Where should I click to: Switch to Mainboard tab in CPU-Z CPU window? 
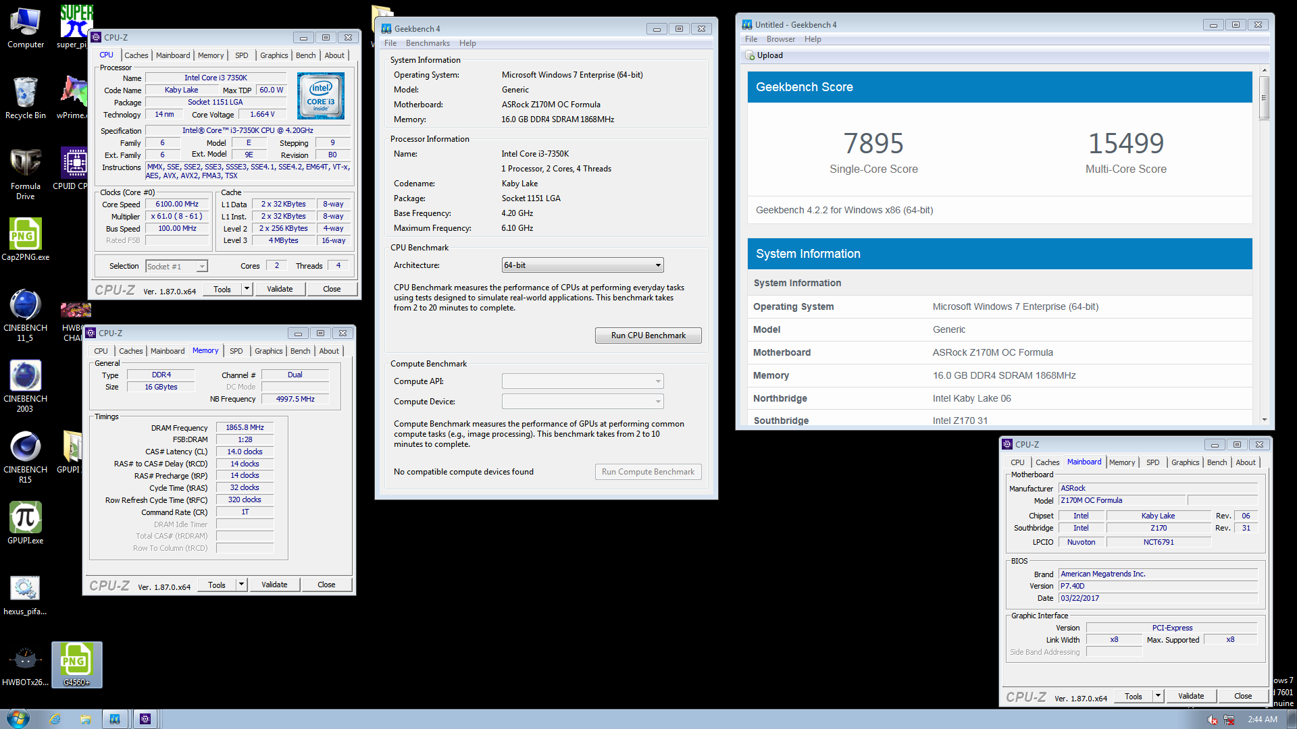[173, 55]
